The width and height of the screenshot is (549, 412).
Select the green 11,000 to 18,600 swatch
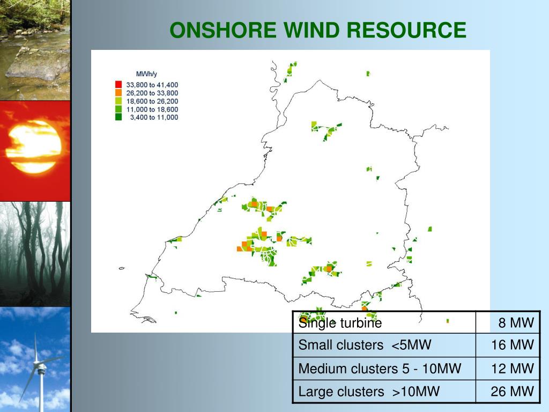pos(118,109)
